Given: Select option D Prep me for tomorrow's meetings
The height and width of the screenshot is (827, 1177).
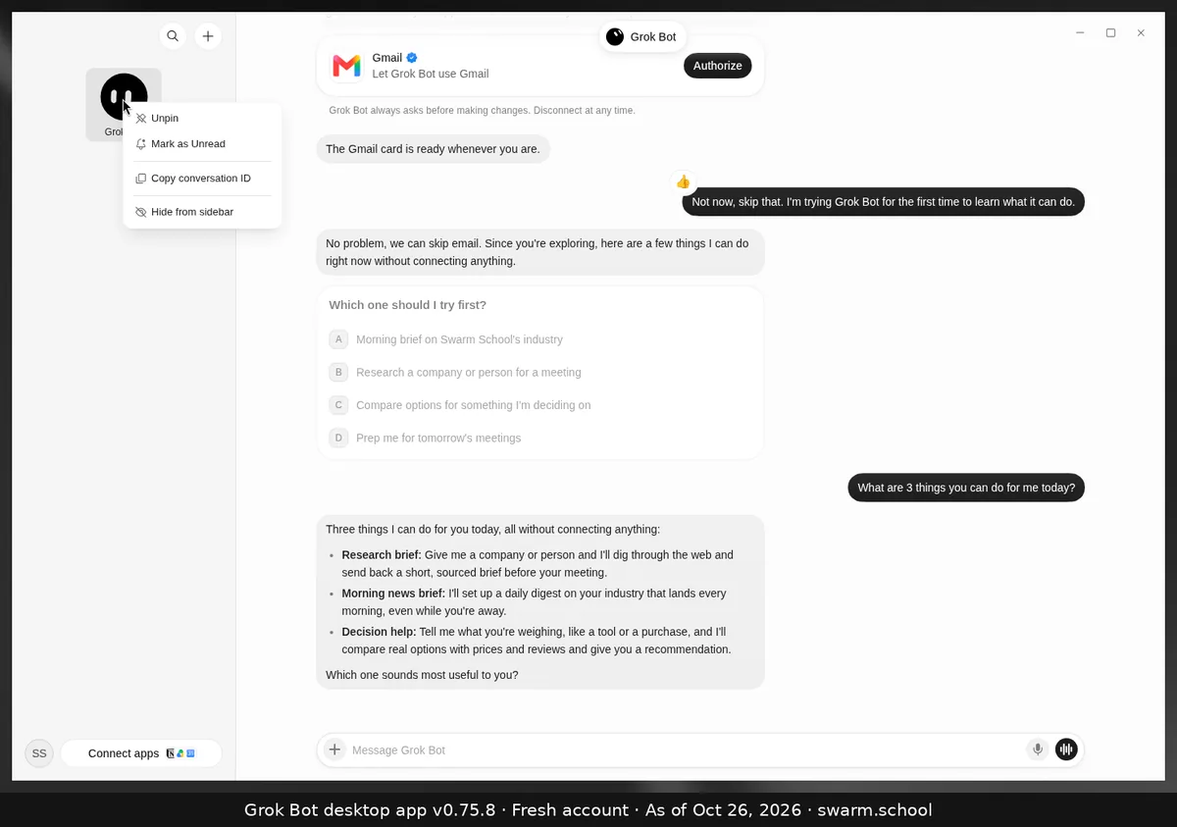Looking at the screenshot, I should [539, 438].
